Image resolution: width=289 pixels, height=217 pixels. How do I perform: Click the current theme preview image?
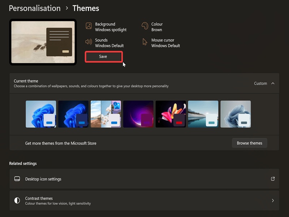(43, 42)
